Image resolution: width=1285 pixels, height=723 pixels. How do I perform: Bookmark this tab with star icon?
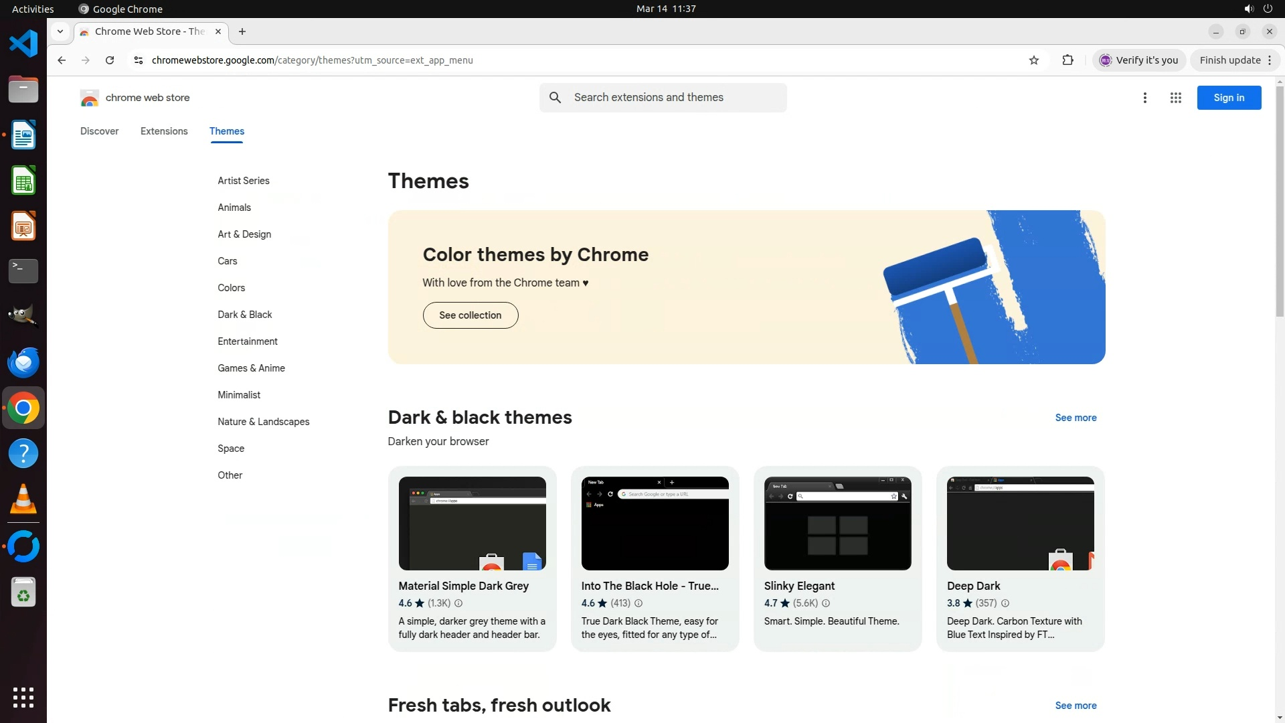coord(1034,60)
